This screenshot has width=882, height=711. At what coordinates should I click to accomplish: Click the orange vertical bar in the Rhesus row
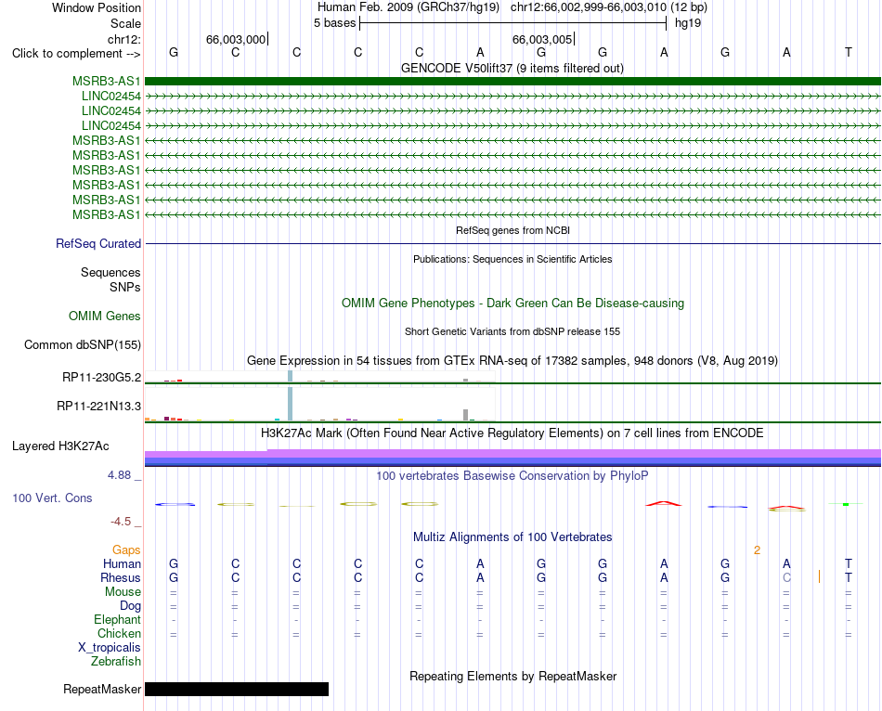819,576
